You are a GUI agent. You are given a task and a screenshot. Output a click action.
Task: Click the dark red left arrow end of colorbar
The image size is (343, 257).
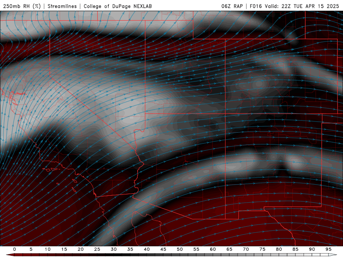(10, 255)
